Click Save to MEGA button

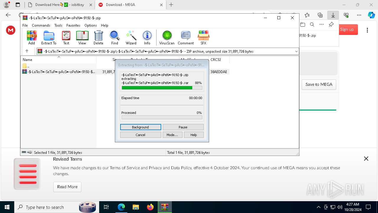pos(319,84)
